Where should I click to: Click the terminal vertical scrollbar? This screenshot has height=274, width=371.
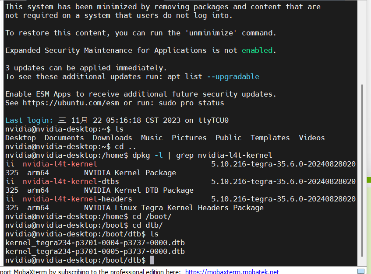pos(361,170)
